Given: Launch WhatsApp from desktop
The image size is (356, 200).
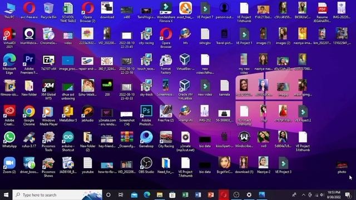Looking at the screenshot, I should [9, 140].
